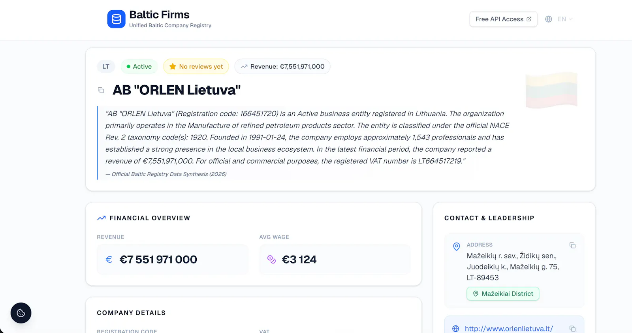Click the Baltic Firms database logo icon

[x=116, y=19]
